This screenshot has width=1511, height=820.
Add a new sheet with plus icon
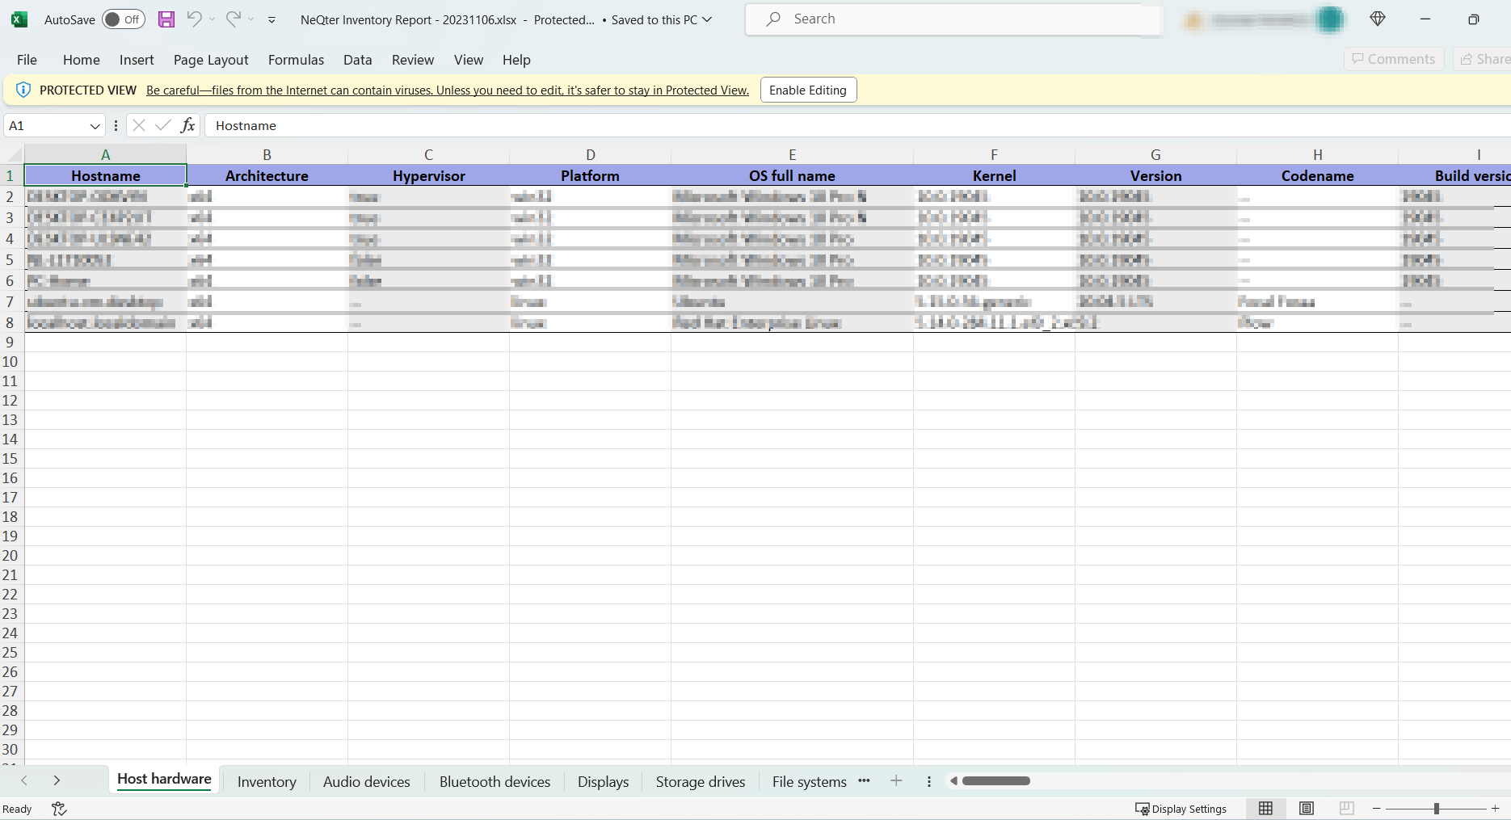(896, 780)
